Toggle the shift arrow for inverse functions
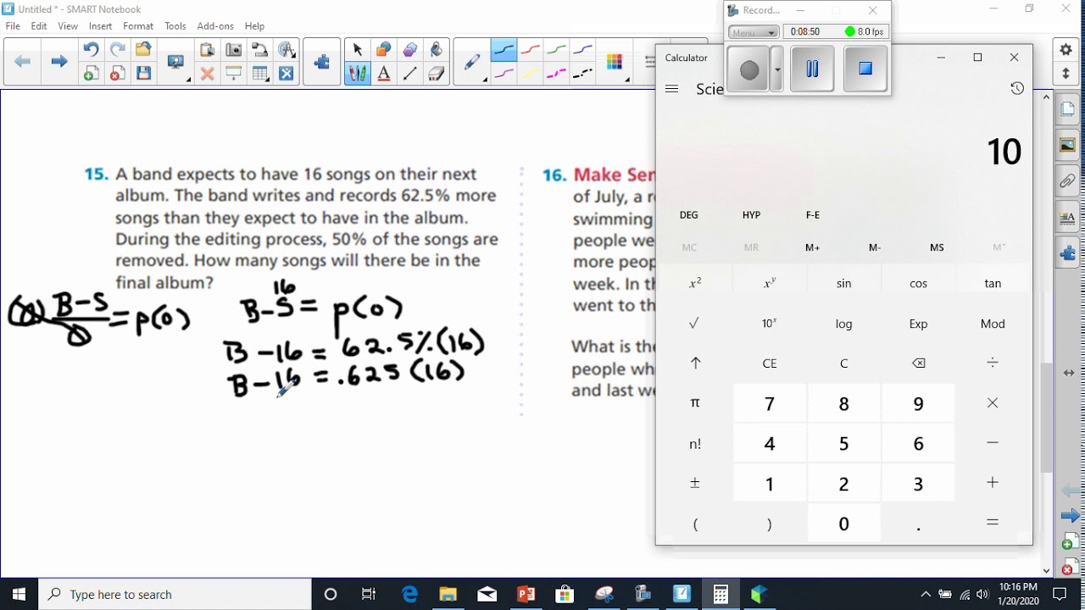Image resolution: width=1085 pixels, height=610 pixels. (695, 363)
